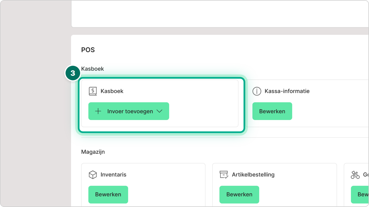This screenshot has height=207, width=369.
Task: Select the Inventaris card title
Action: [113, 175]
